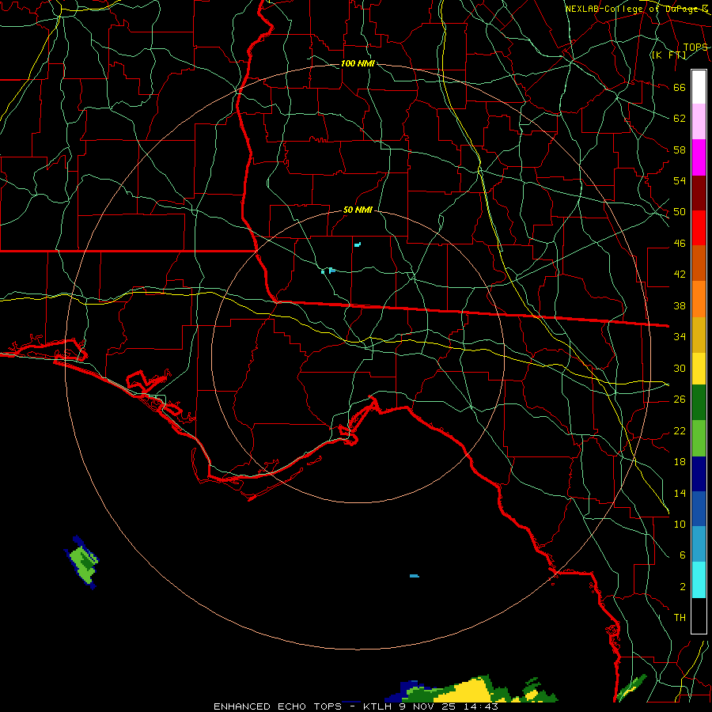This screenshot has height=712, width=712.
Task: Click the cyan legend swatch
Action: point(699,580)
